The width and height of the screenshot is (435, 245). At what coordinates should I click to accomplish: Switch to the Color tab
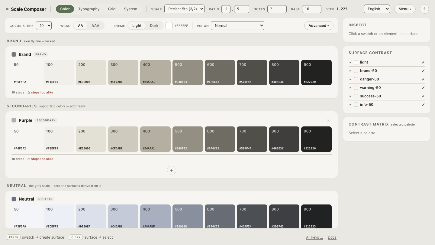(x=65, y=9)
